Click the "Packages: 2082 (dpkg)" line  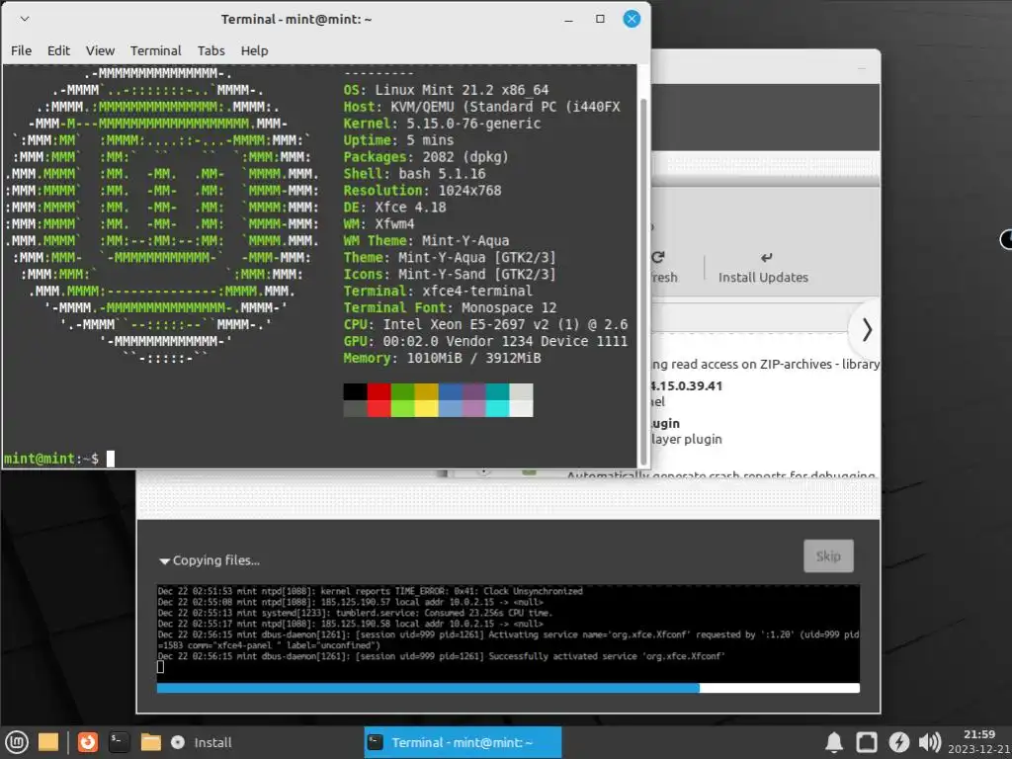point(426,157)
